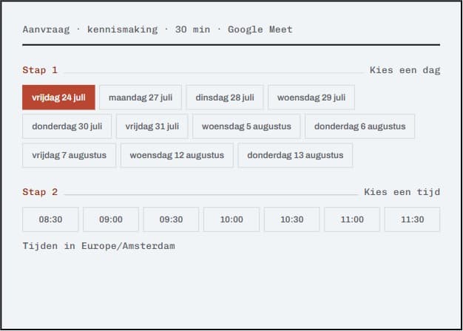The width and height of the screenshot is (463, 331).
Task: Select the 10:00 time slot
Action: tap(231, 219)
